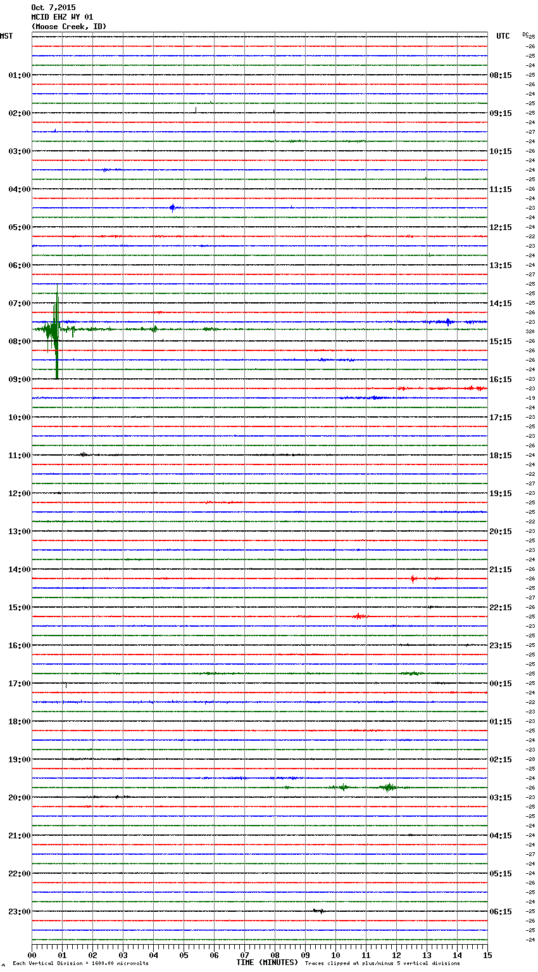Select the '10' minute axis tick label
The height and width of the screenshot is (972, 538).
click(335, 954)
